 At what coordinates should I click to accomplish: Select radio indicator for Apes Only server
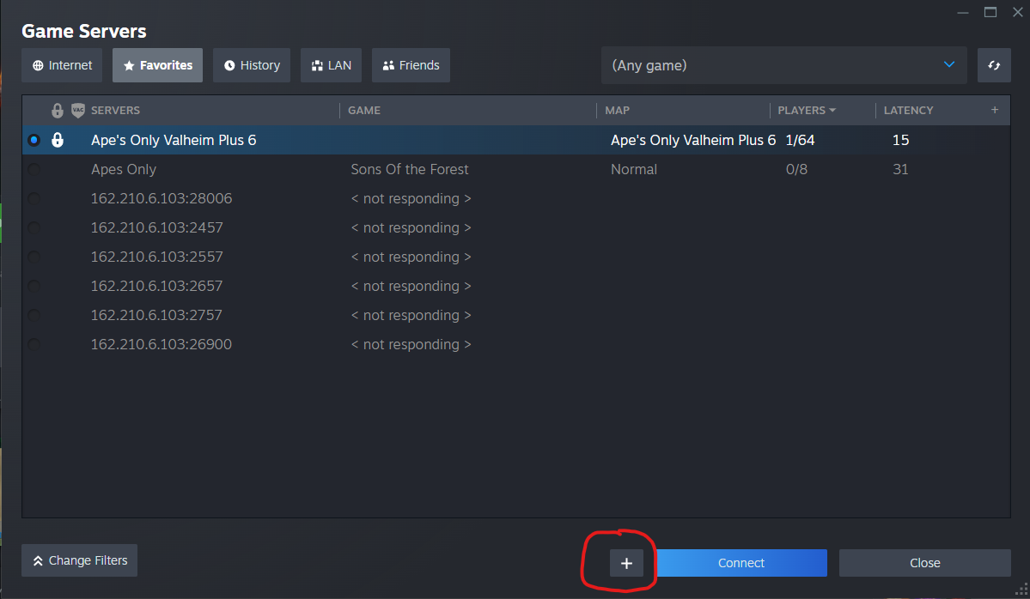(34, 170)
